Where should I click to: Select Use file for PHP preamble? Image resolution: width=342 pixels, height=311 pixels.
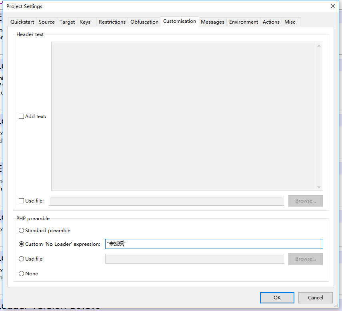[21, 259]
